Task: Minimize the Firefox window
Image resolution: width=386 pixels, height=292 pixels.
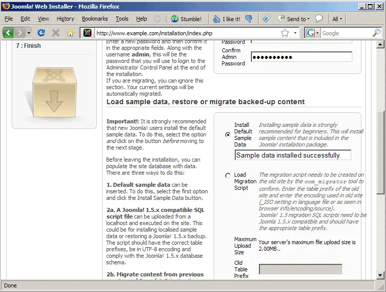Action: pyautogui.click(x=362, y=7)
